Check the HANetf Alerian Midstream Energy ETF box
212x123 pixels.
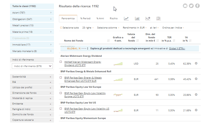click(61, 62)
